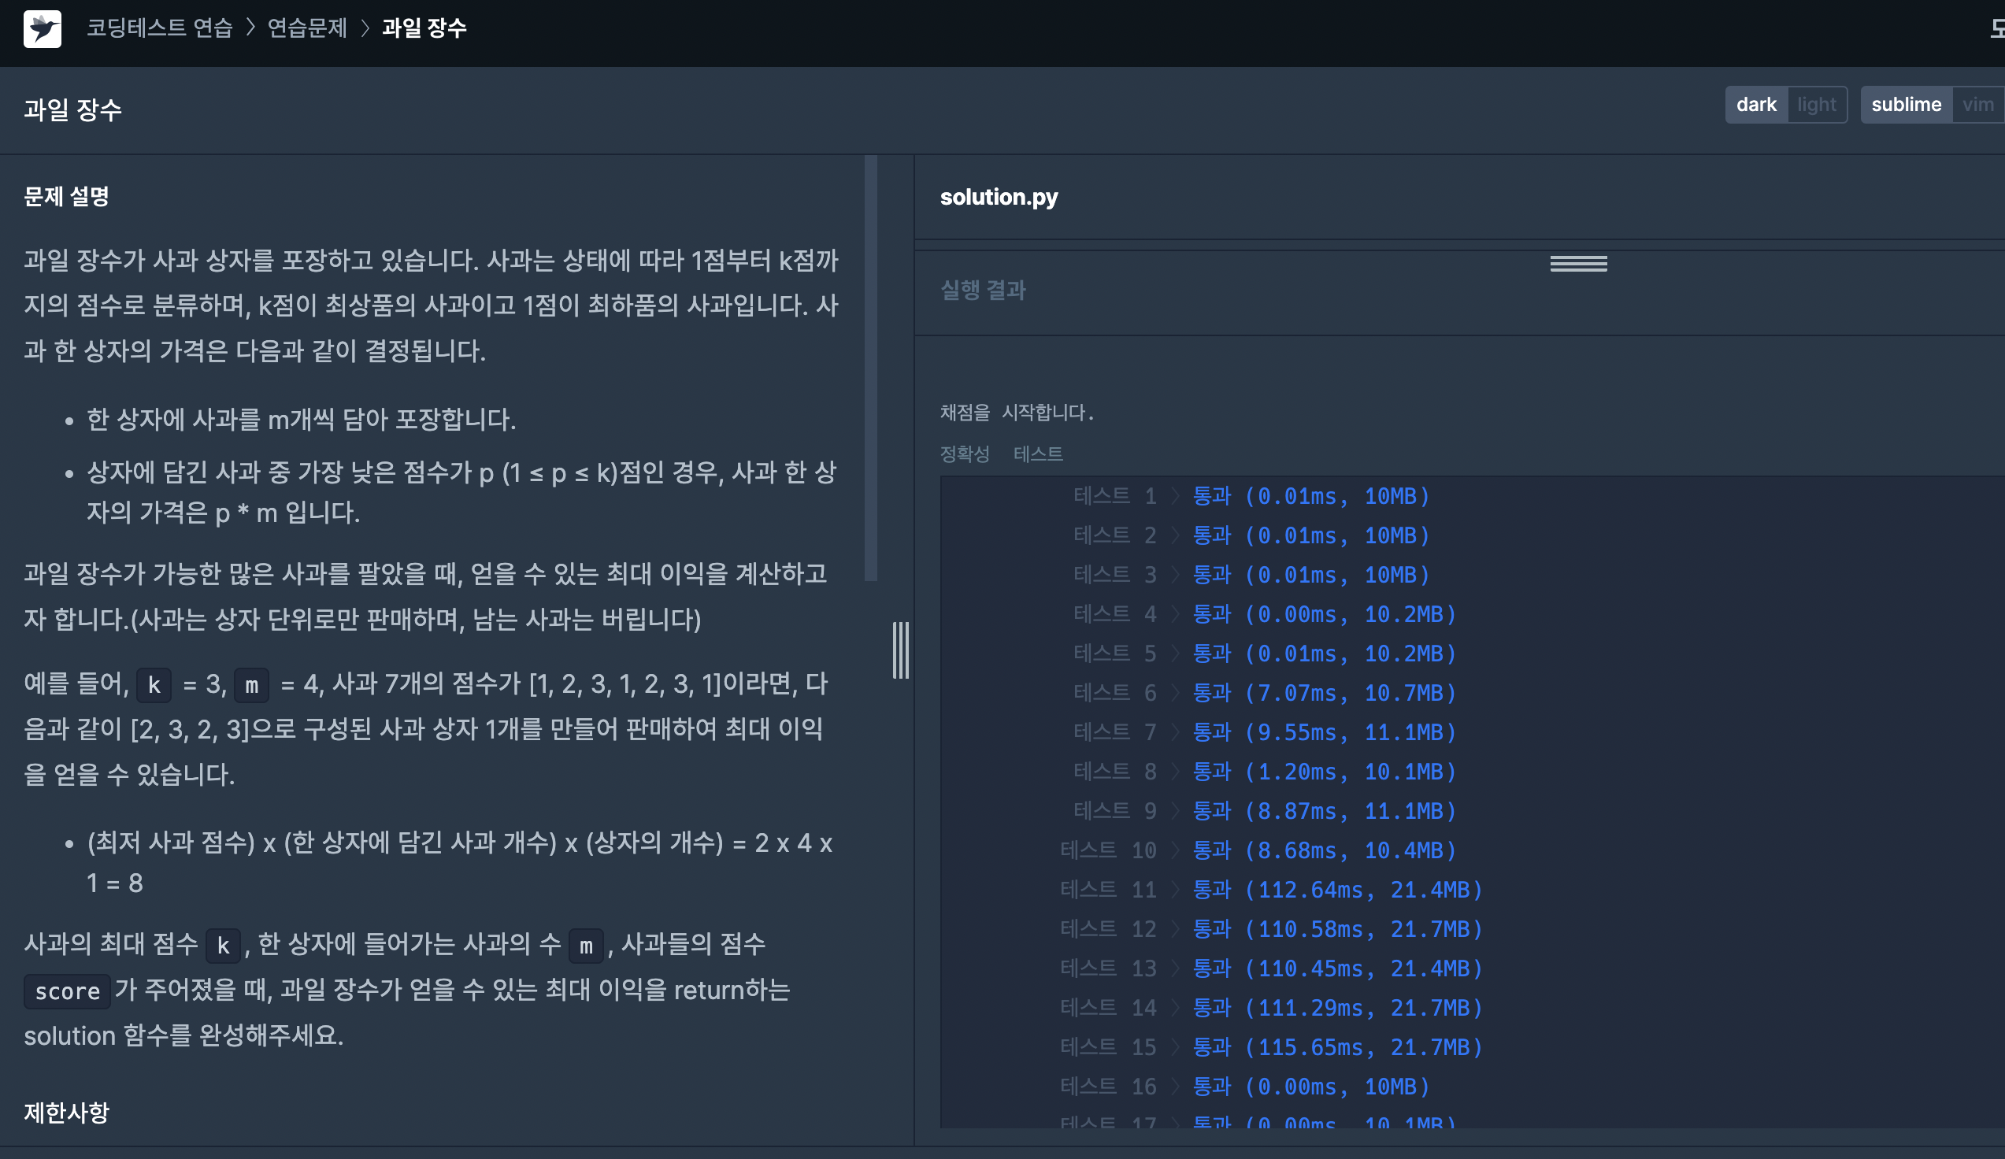Click the 테스트 6 passed result line
The height and width of the screenshot is (1159, 2005).
[1324, 693]
